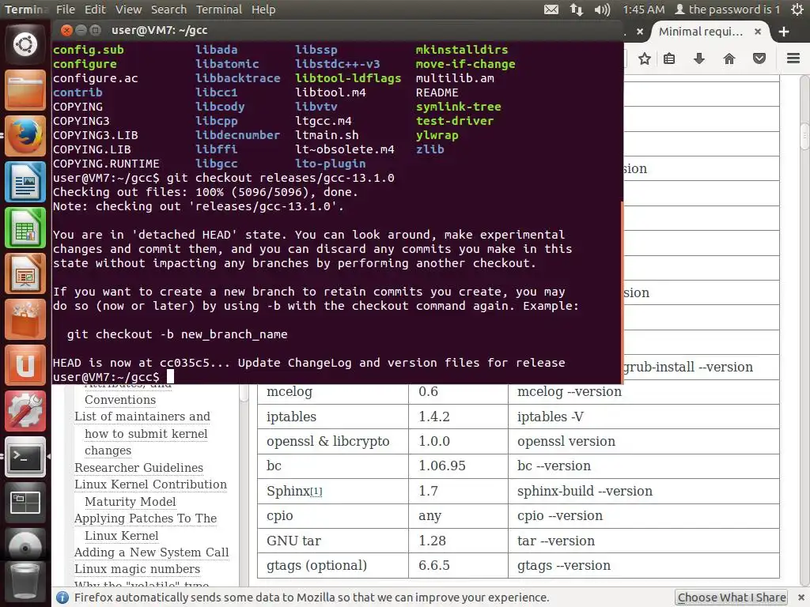Viewport: 810px width, 607px height.
Task: Click 'GNU tar' table cell
Action: pyautogui.click(x=333, y=541)
